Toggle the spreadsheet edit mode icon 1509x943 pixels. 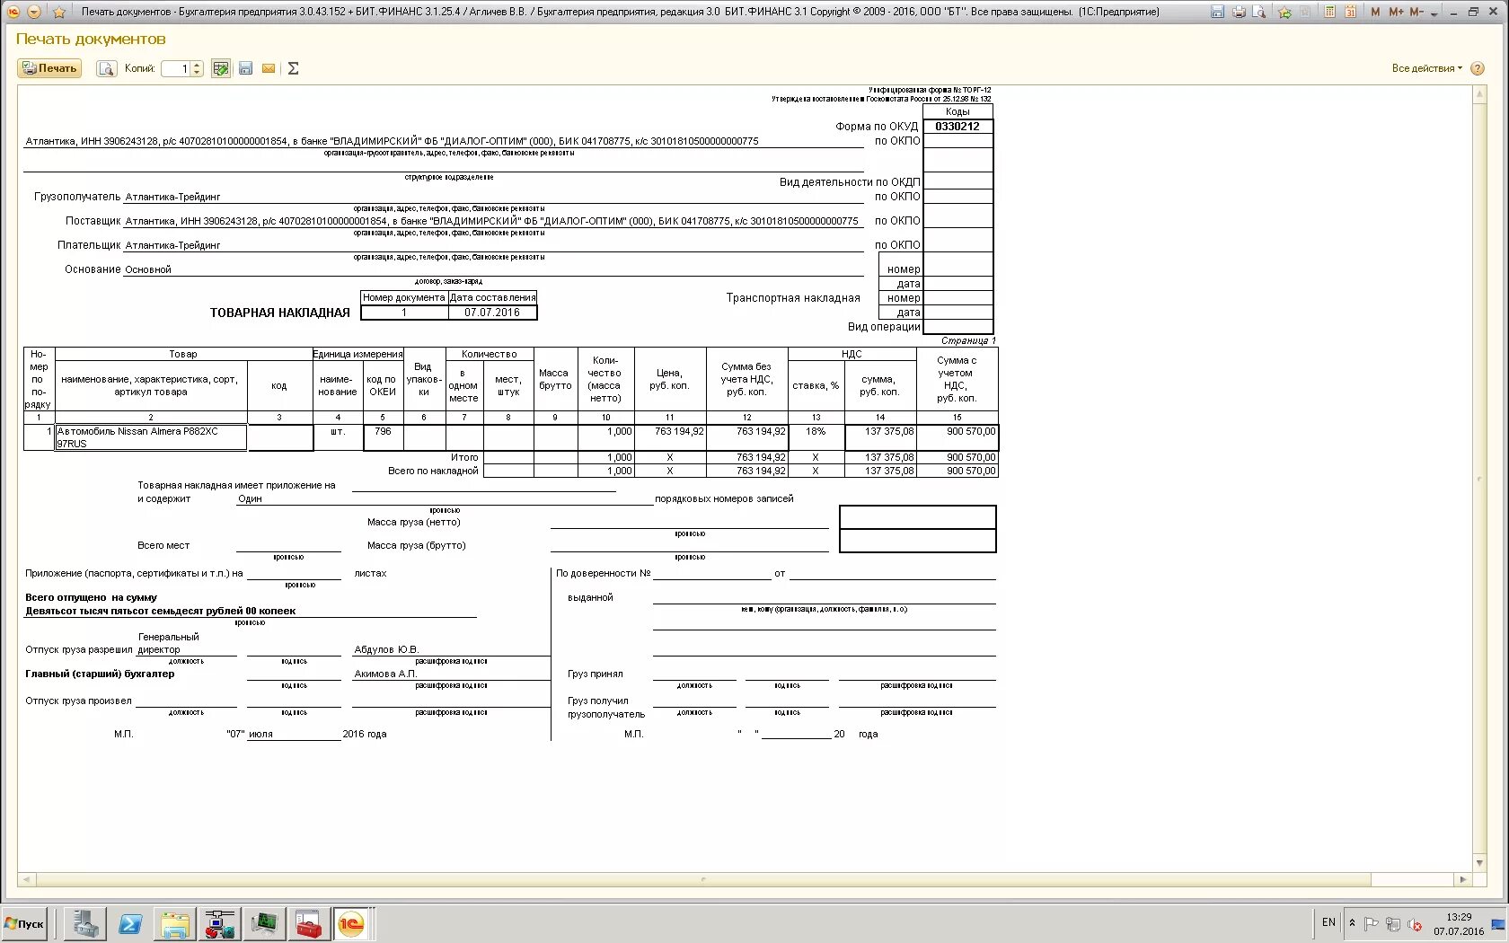[221, 68]
